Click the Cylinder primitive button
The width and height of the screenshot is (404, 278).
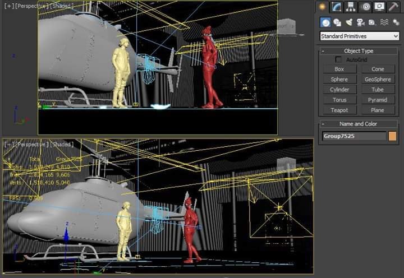click(x=339, y=90)
